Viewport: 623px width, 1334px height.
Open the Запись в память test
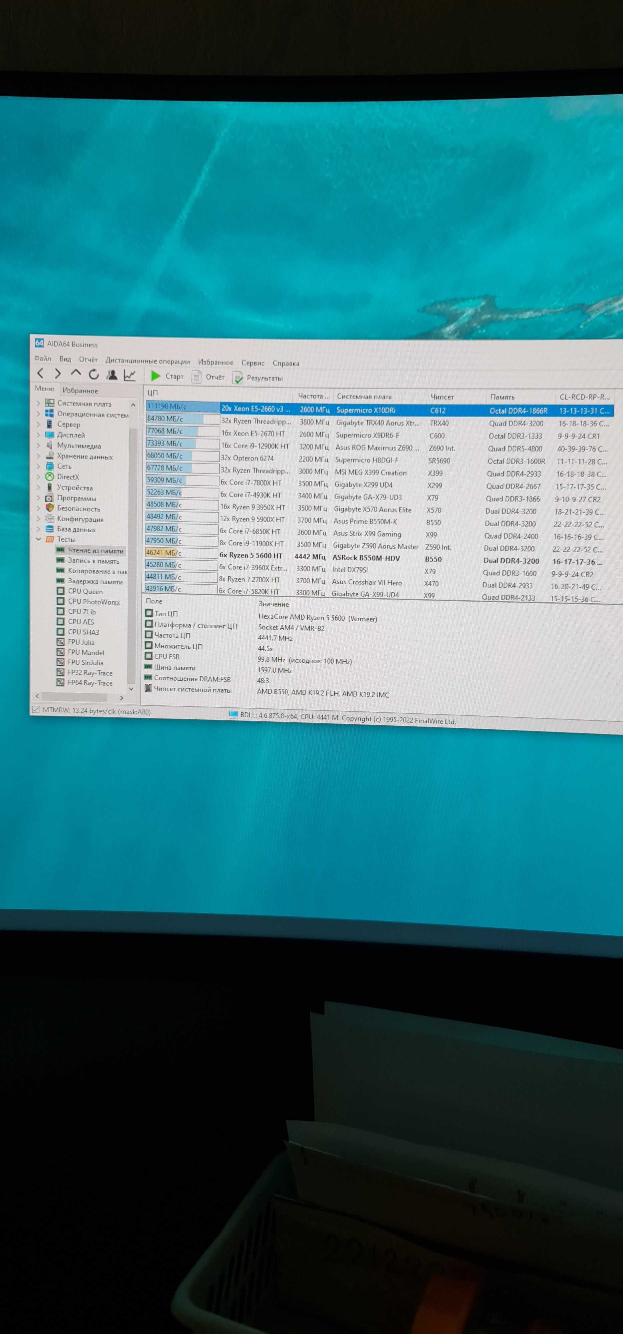pos(93,561)
